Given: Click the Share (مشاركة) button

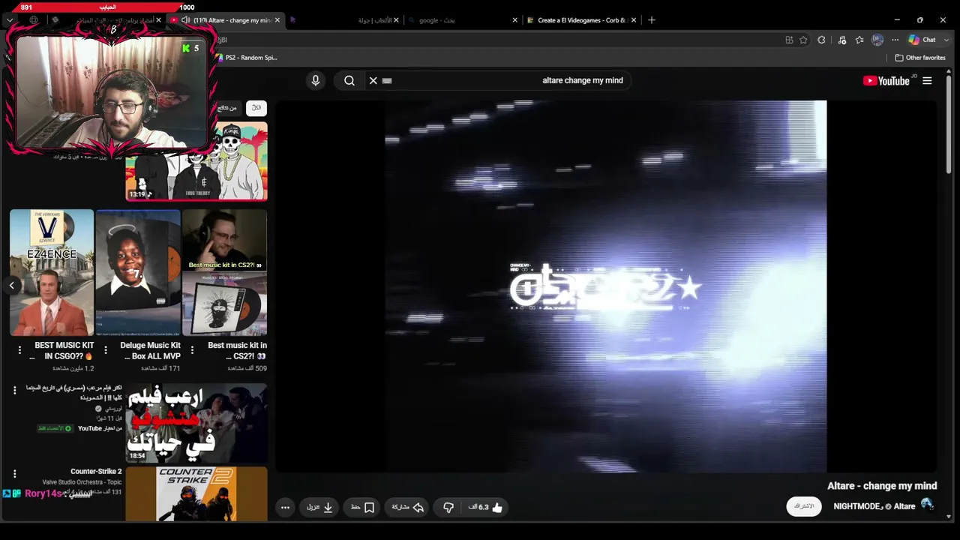Looking at the screenshot, I should click(408, 508).
